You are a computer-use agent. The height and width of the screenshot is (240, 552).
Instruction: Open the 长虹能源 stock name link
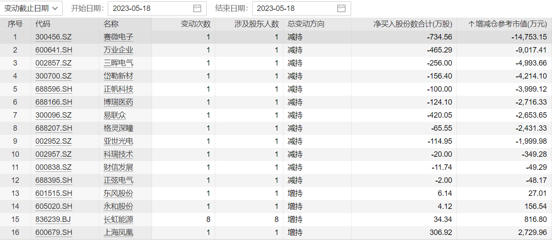[118, 219]
